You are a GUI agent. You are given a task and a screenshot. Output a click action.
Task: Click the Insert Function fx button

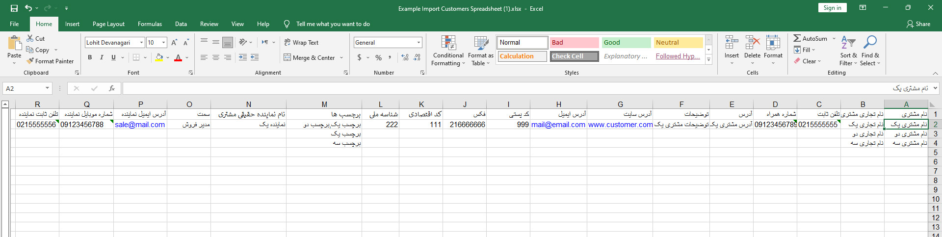[x=112, y=88]
